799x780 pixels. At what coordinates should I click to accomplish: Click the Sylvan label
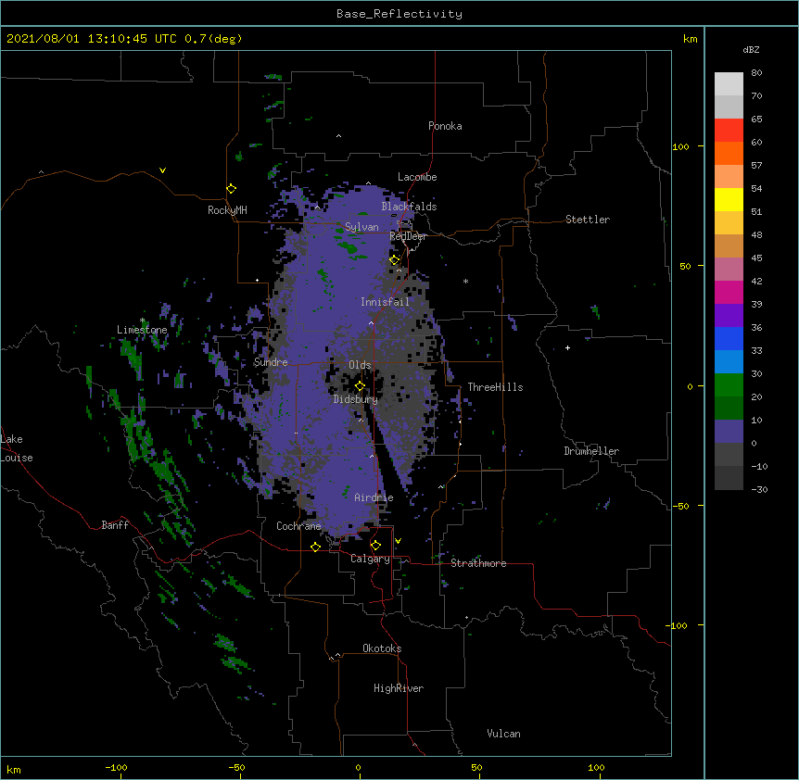pyautogui.click(x=361, y=227)
